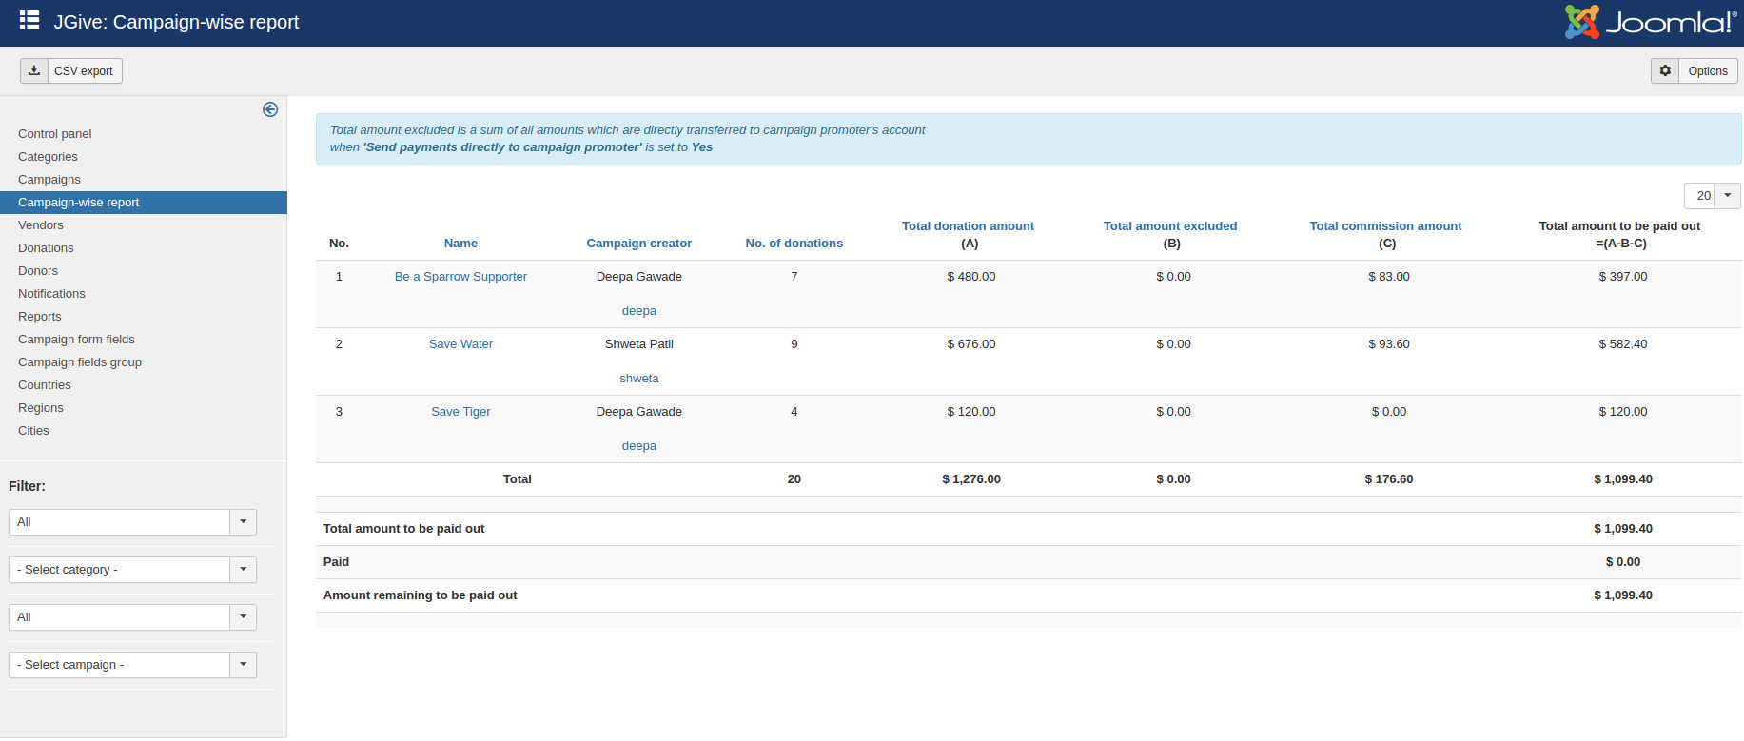Viewport: 1744px width, 741px height.
Task: Sort by Campaign creator header
Action: click(638, 244)
